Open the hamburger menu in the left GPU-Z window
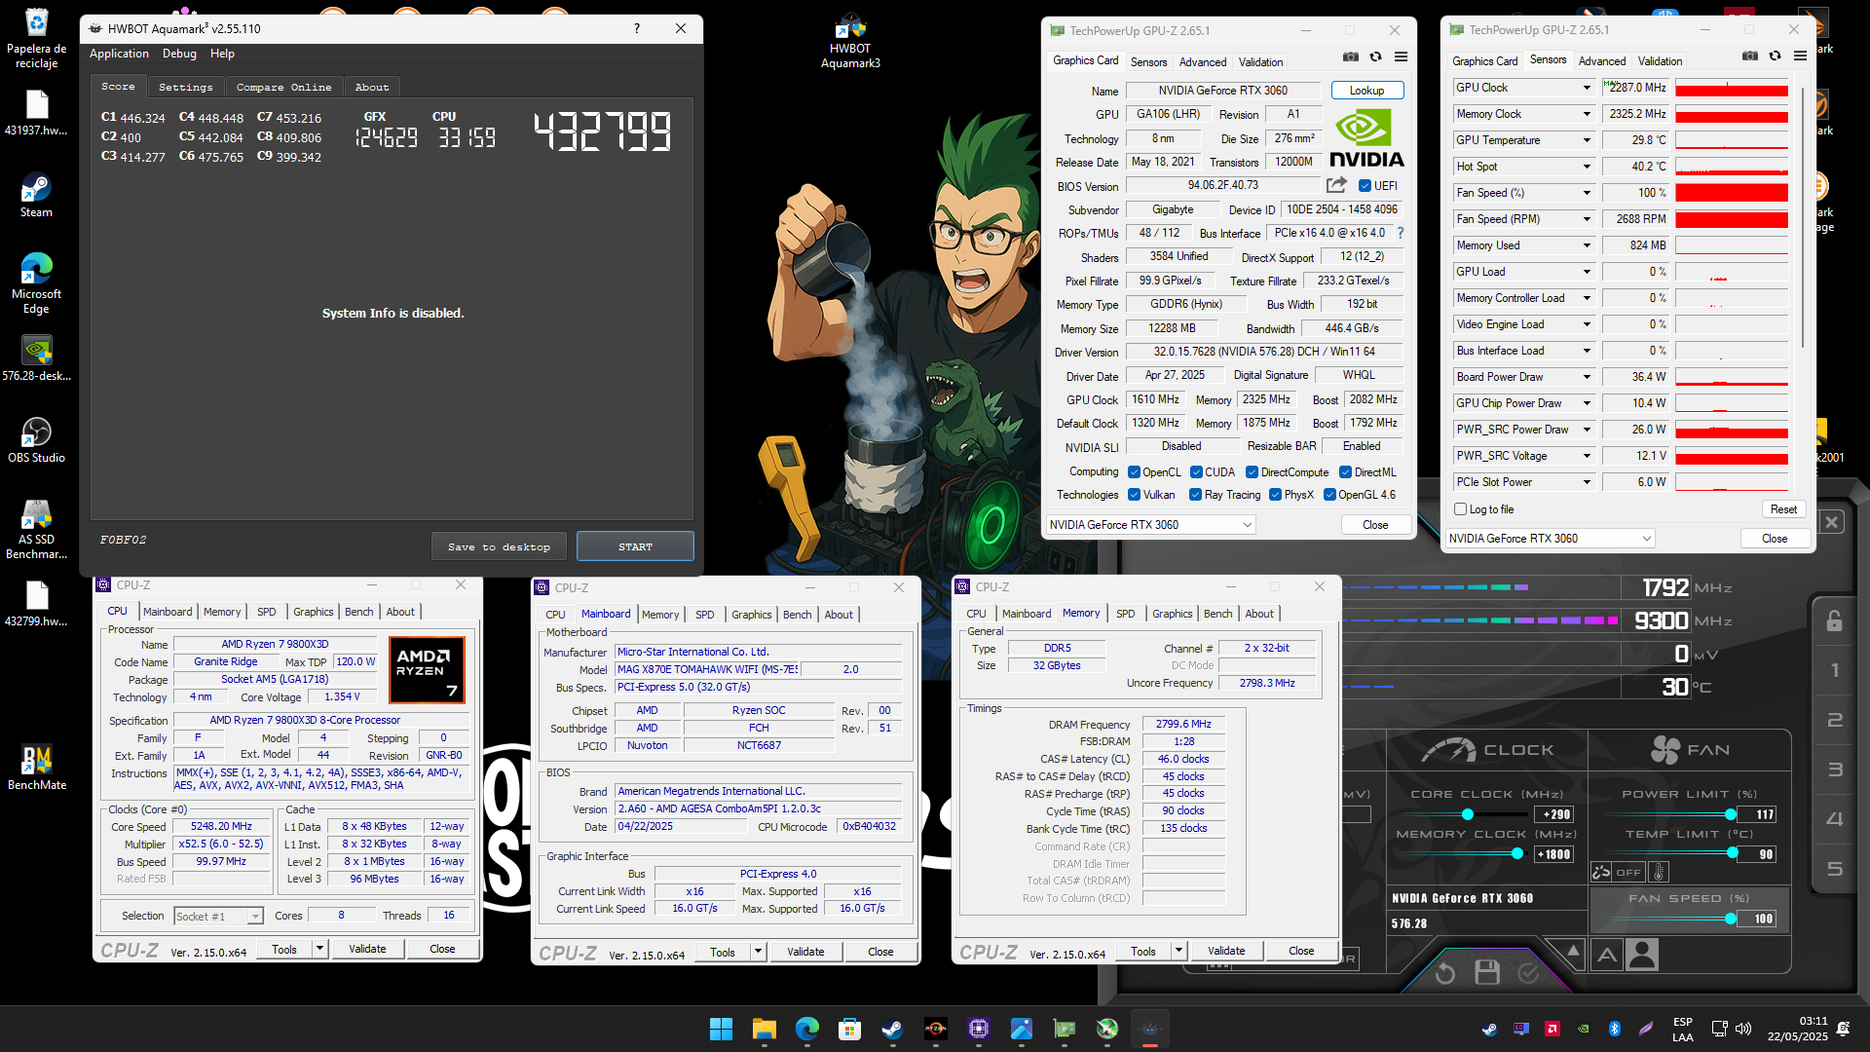The image size is (1870, 1052). [x=1401, y=57]
